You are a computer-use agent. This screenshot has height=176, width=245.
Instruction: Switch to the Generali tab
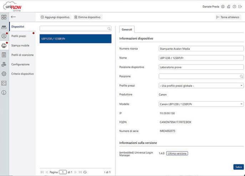[x=126, y=30]
